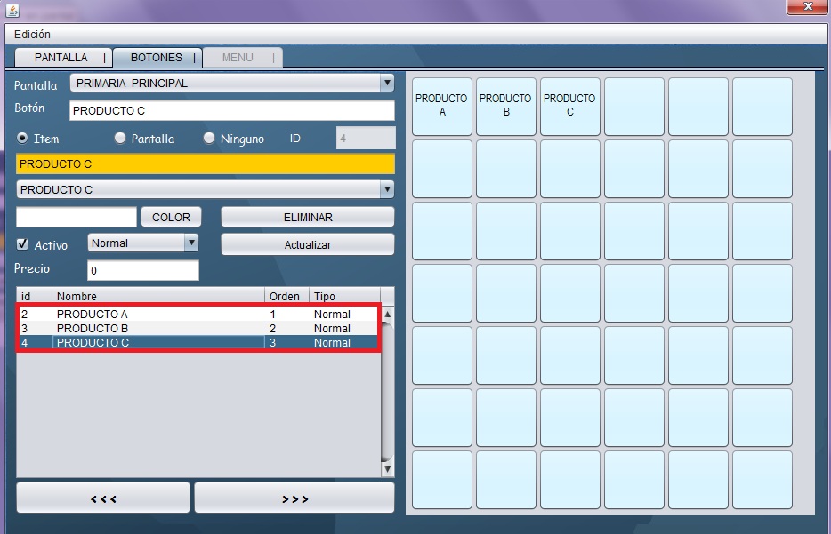Image resolution: width=831 pixels, height=534 pixels.
Task: Switch to the PANTALLA tab
Action: pos(61,58)
